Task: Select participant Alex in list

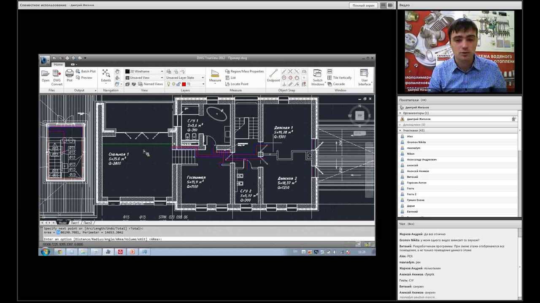Action: (x=410, y=136)
